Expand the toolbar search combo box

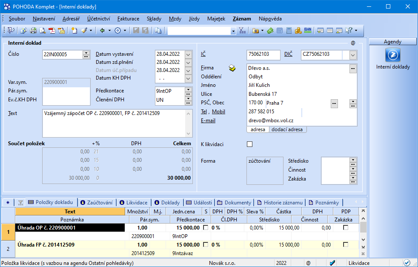point(233,31)
